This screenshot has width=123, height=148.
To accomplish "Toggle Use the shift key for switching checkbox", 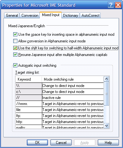I will click(15, 48).
